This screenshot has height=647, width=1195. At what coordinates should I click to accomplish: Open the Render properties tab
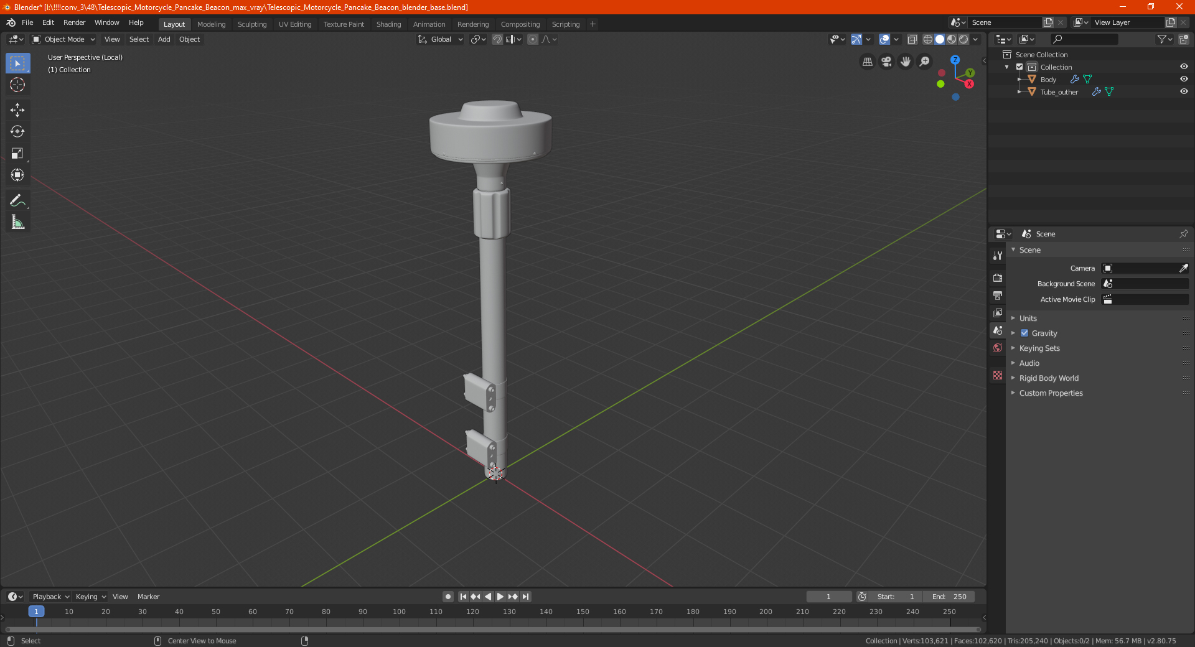coord(998,277)
